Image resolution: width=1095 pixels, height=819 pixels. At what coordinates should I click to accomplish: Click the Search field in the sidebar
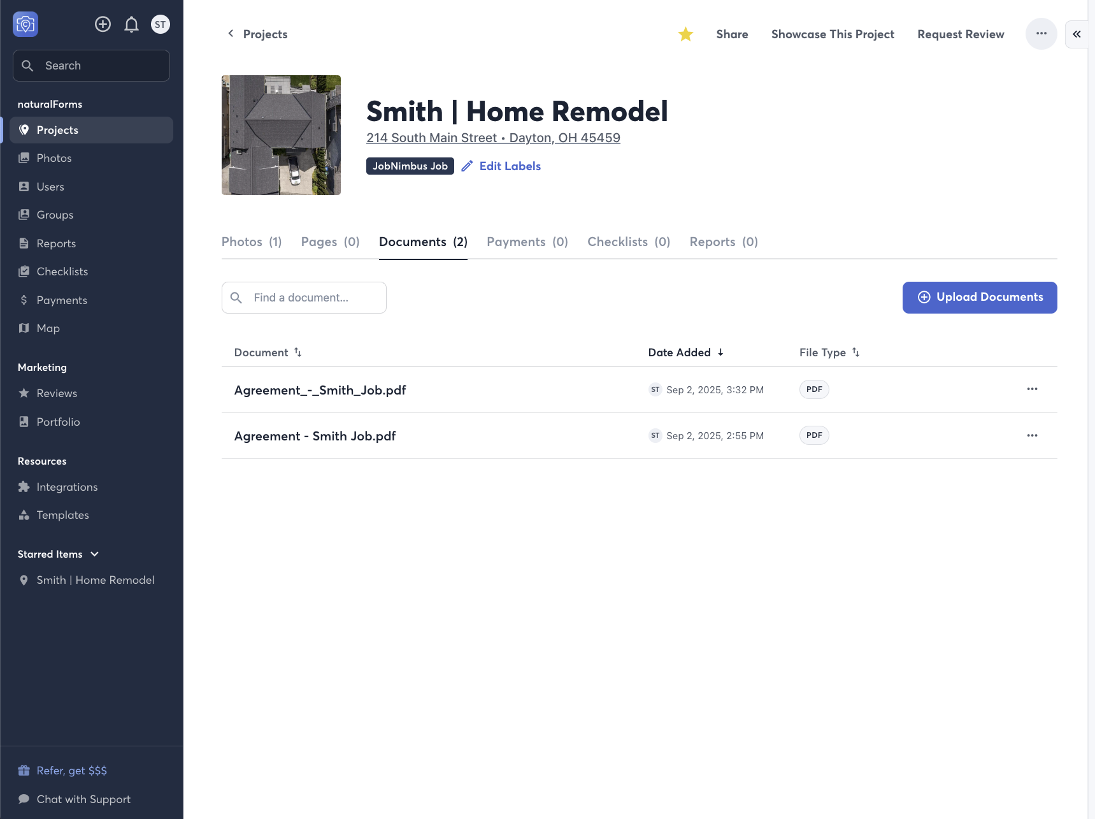tap(91, 66)
